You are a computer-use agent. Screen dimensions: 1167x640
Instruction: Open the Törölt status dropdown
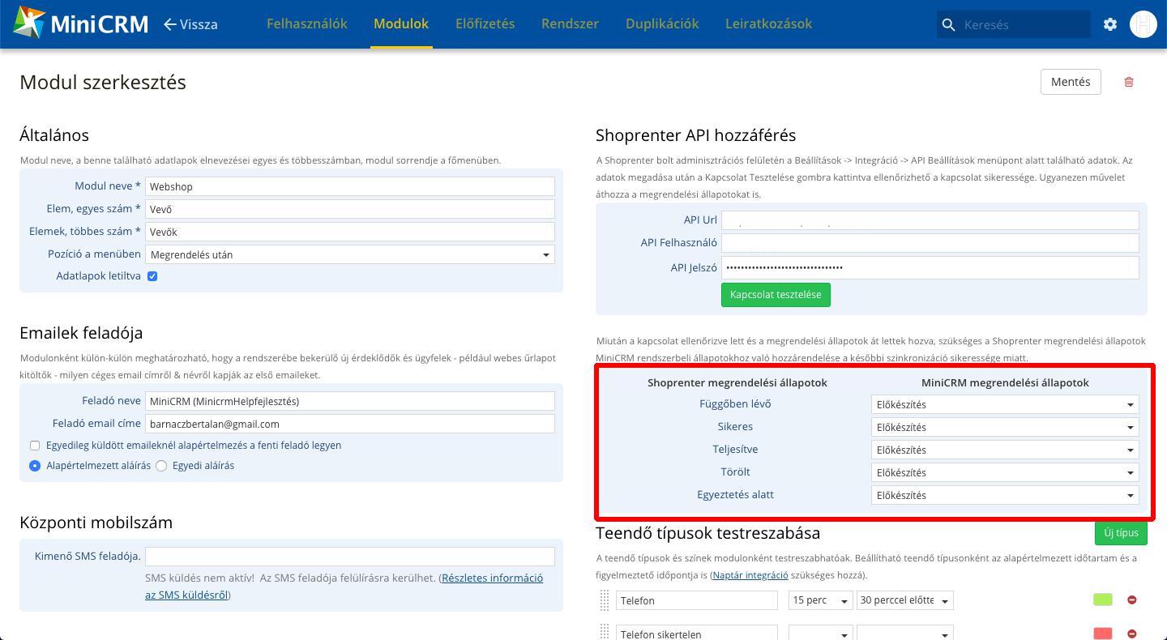tap(1005, 472)
